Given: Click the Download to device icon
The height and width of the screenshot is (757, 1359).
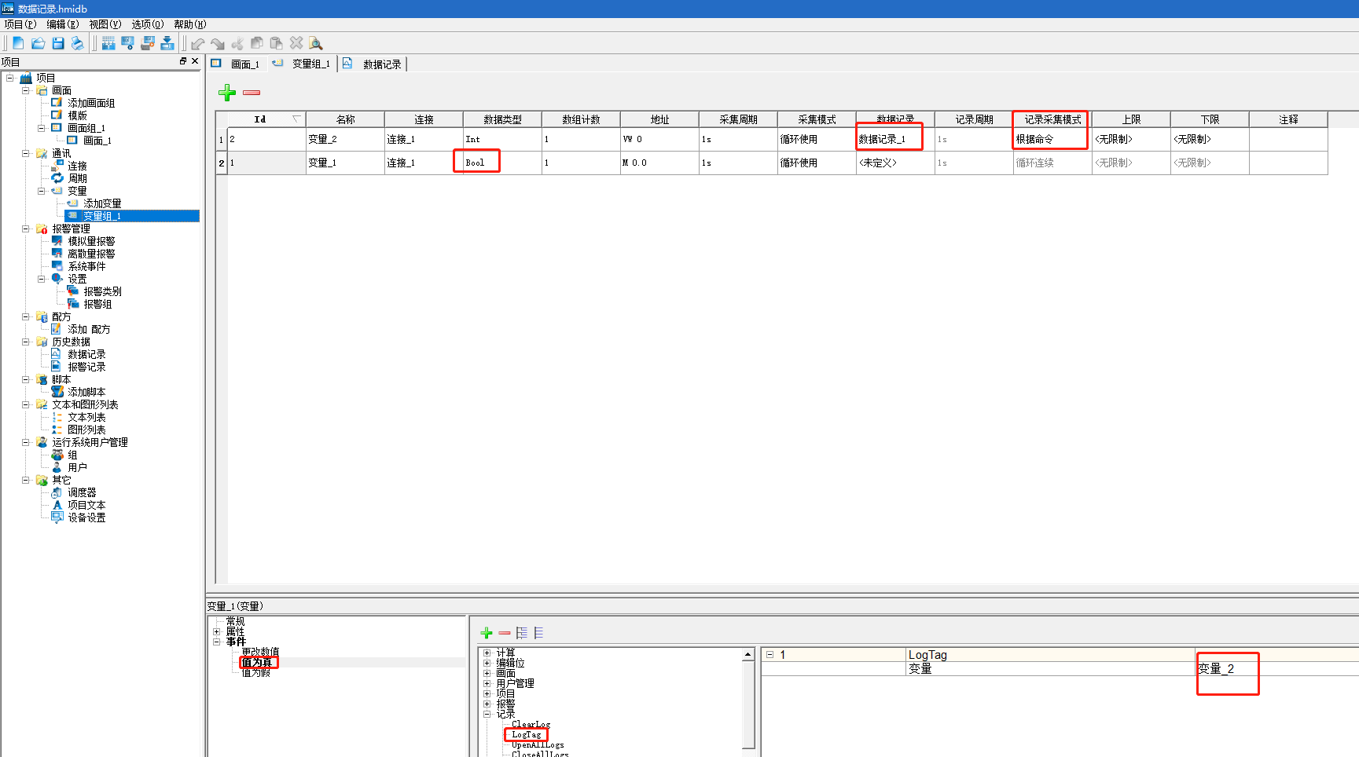Looking at the screenshot, I should pyautogui.click(x=167, y=43).
